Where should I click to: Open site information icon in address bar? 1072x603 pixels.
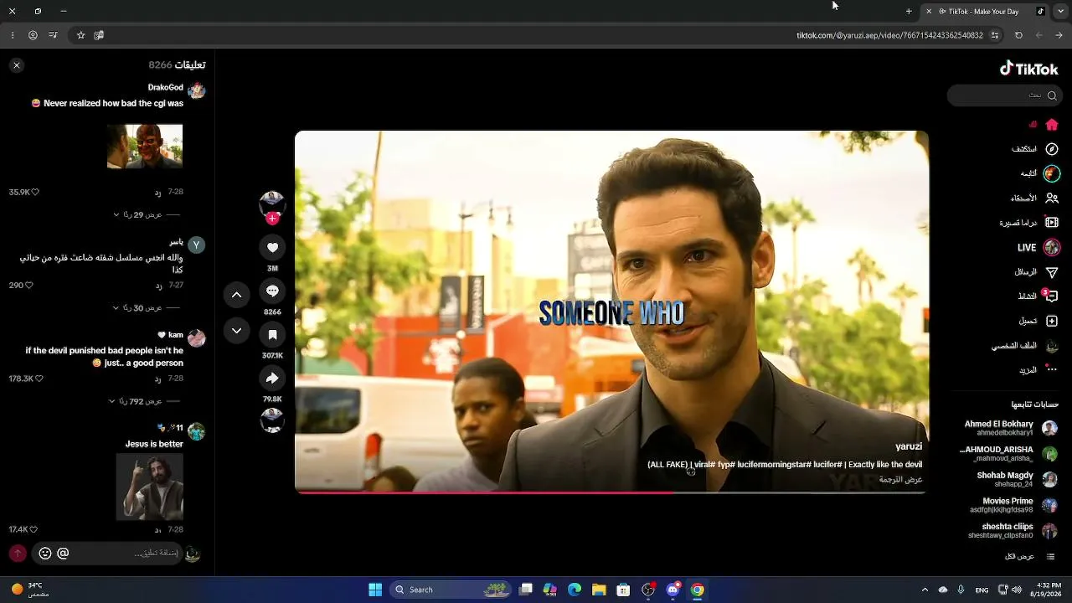coord(995,35)
